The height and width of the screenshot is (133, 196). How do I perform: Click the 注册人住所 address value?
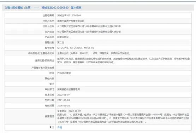(89, 26)
